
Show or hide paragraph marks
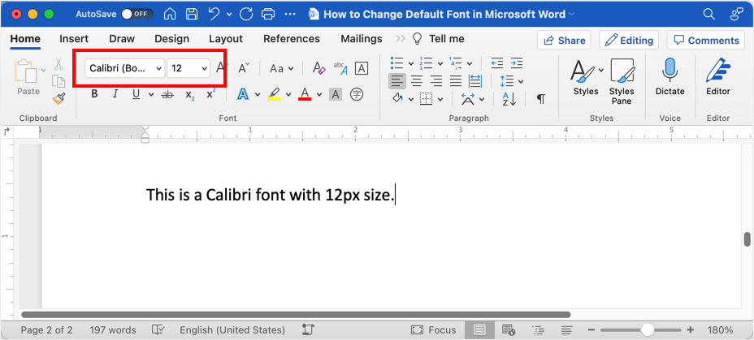(x=541, y=99)
